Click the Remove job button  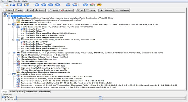click(x=67, y=10)
